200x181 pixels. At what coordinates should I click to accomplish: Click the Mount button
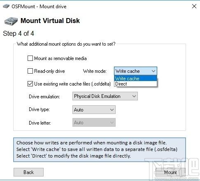pos(170,172)
